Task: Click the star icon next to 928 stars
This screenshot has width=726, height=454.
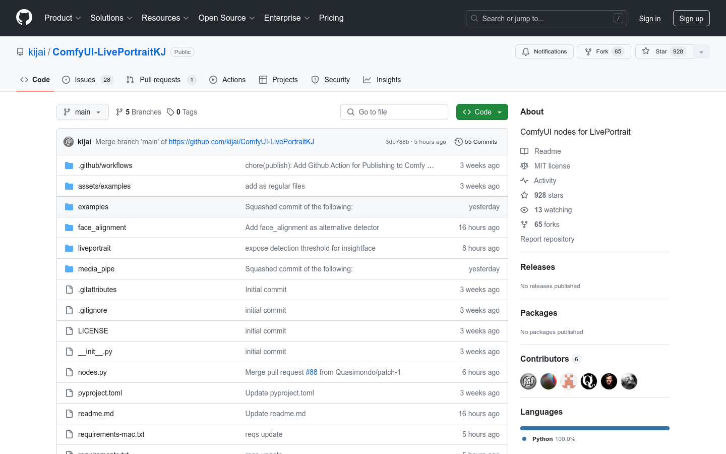Action: [524, 195]
